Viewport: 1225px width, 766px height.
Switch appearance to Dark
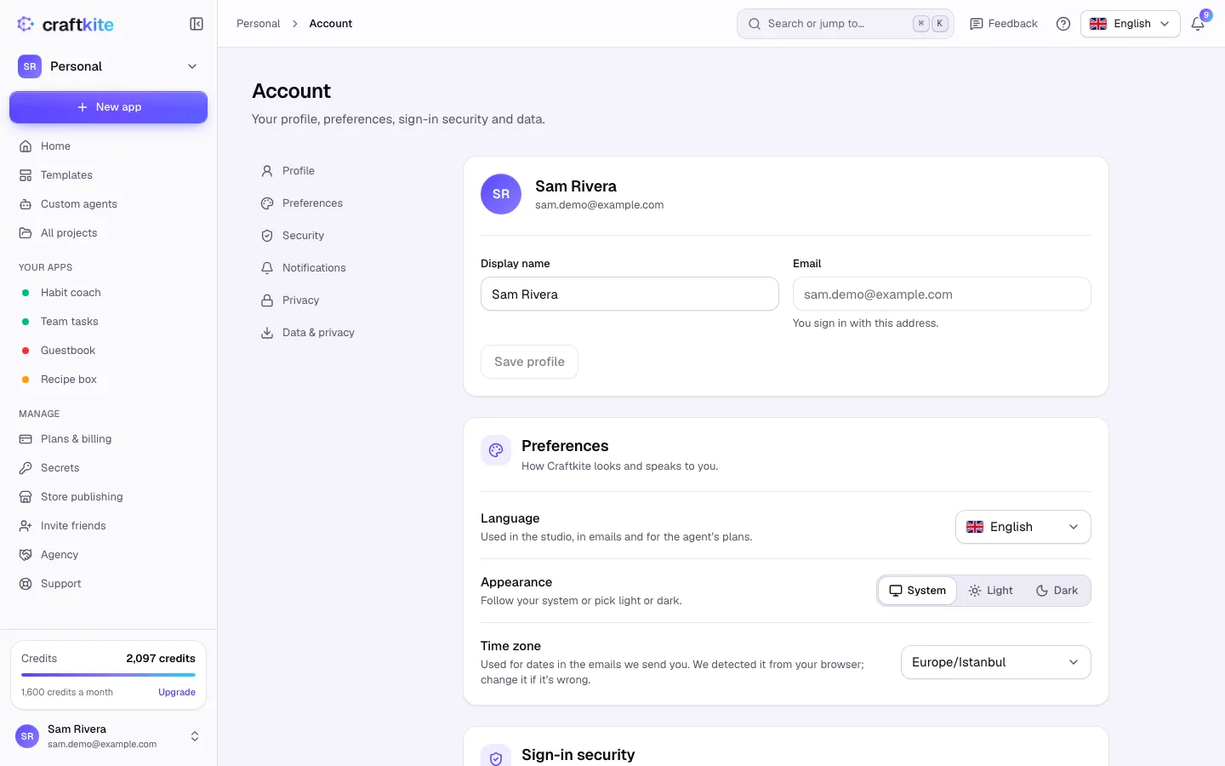[x=1057, y=591]
